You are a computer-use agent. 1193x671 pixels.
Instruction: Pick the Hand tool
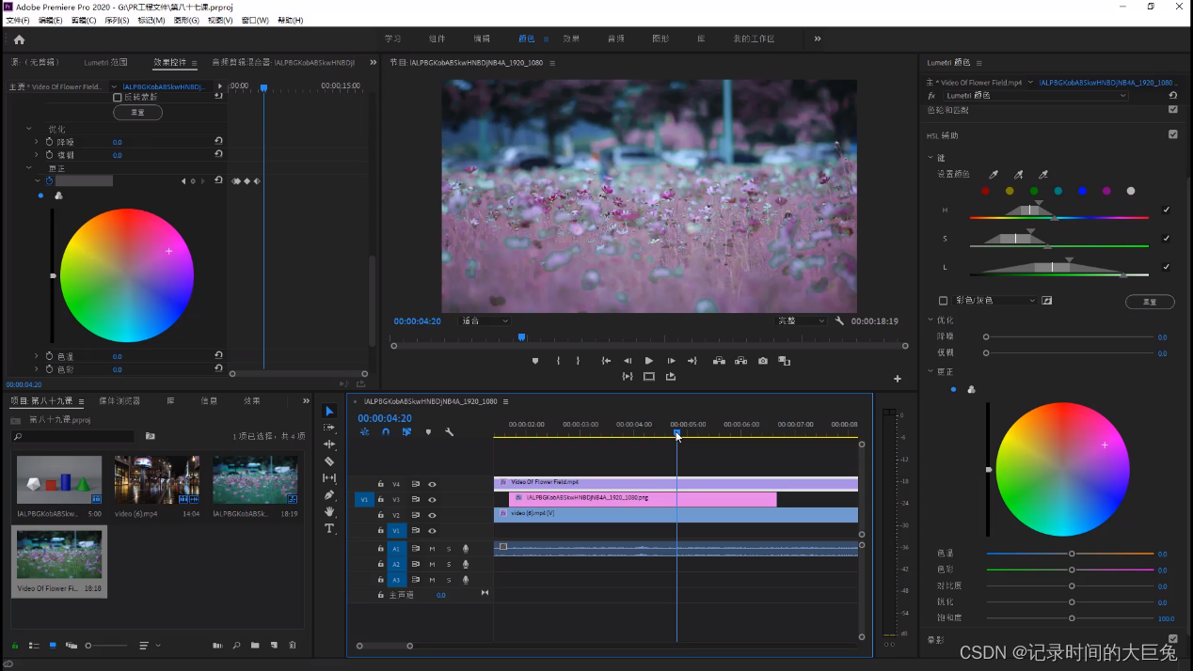point(329,512)
